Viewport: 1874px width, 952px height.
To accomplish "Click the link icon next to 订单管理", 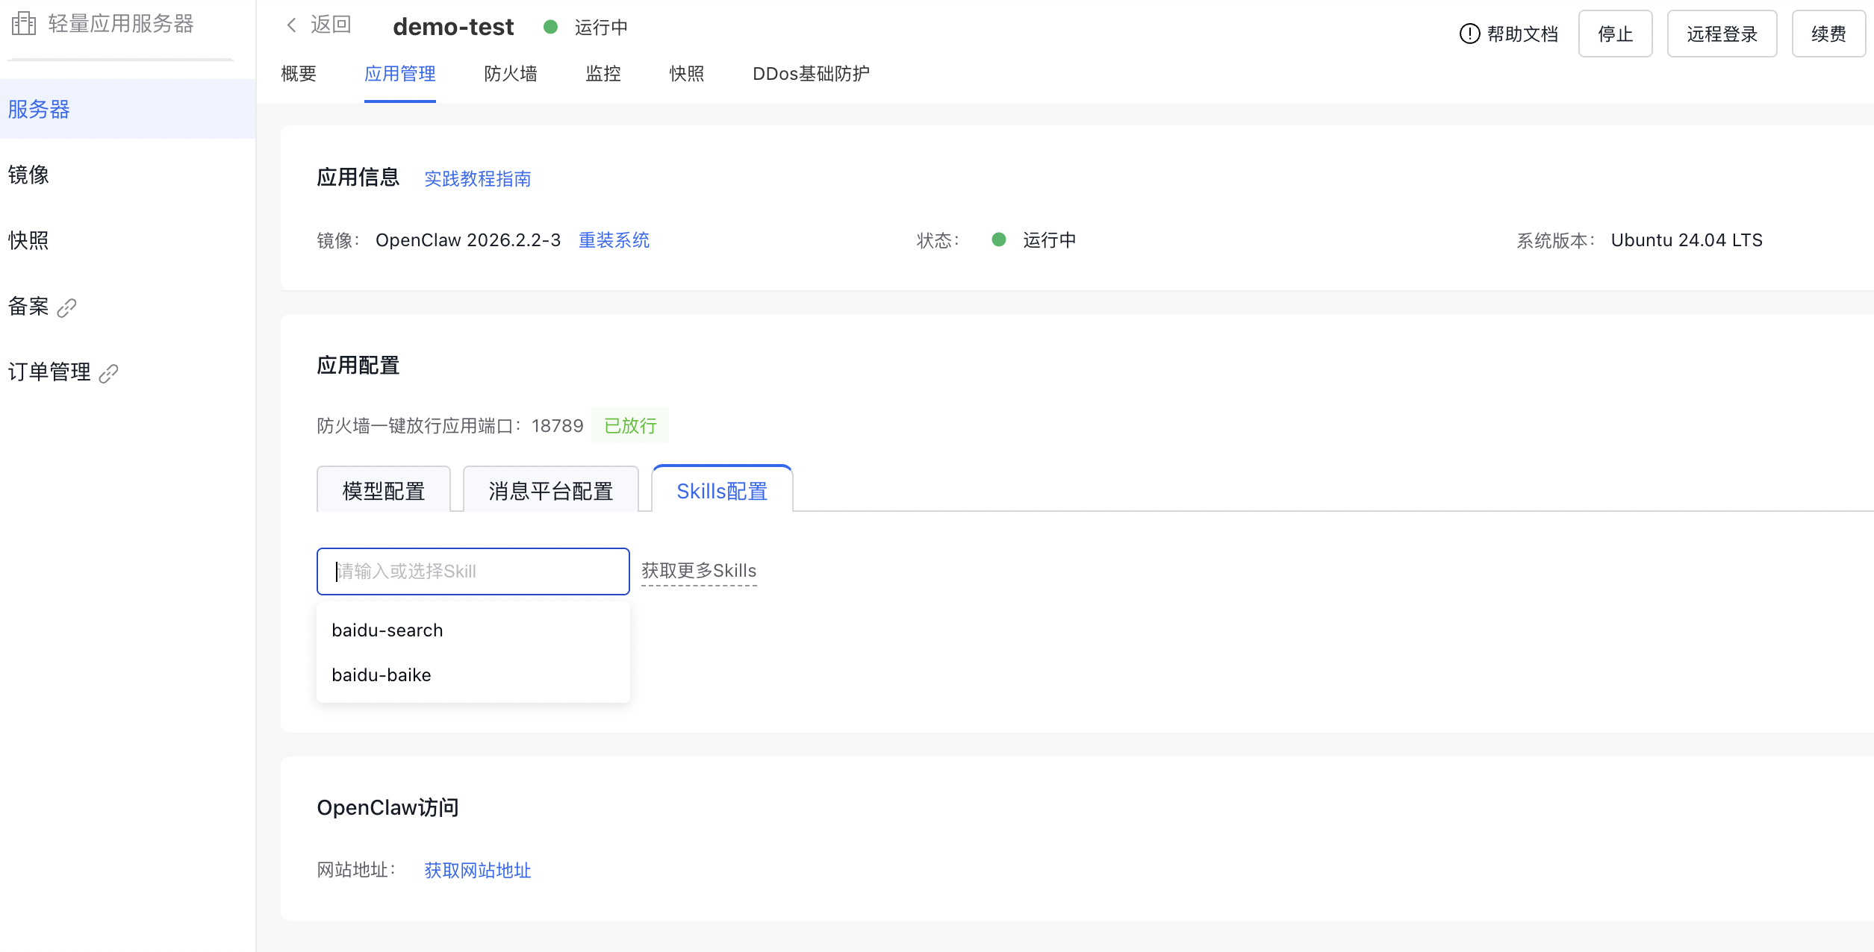I will [109, 373].
